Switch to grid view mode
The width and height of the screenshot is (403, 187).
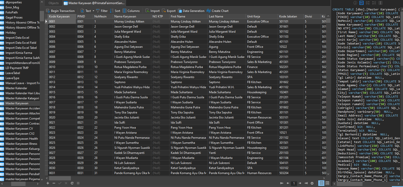coord(321,183)
